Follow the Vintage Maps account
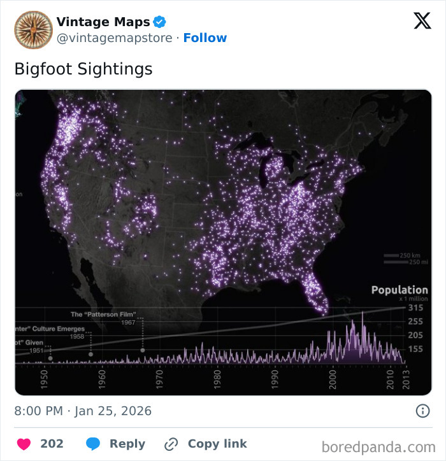 (205, 38)
